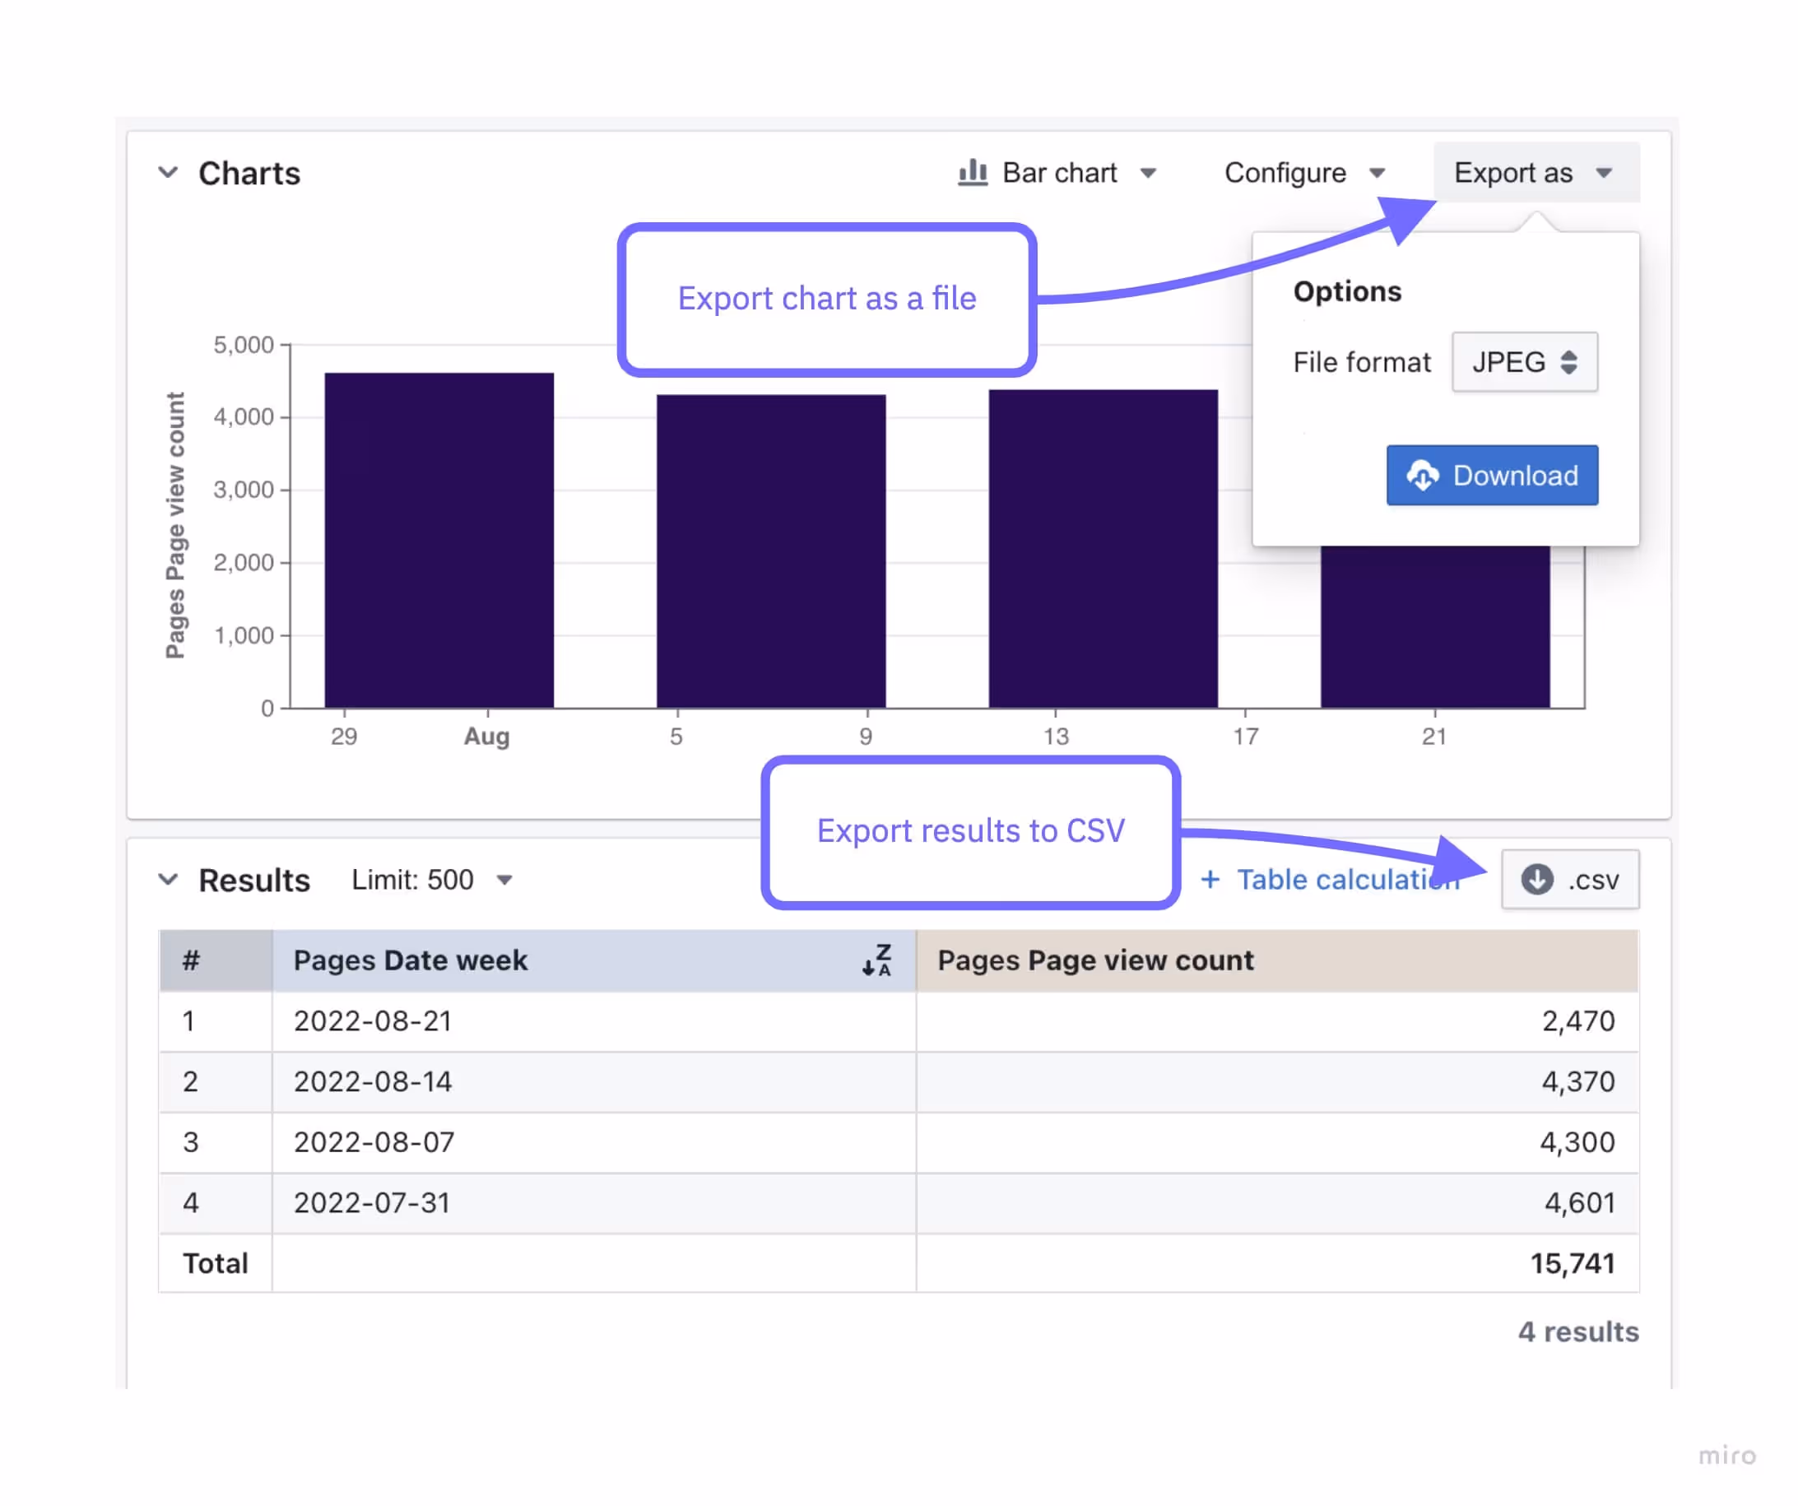The height and width of the screenshot is (1506, 1798).
Task: Click the bar chart icon in the toolbar
Action: (x=973, y=173)
